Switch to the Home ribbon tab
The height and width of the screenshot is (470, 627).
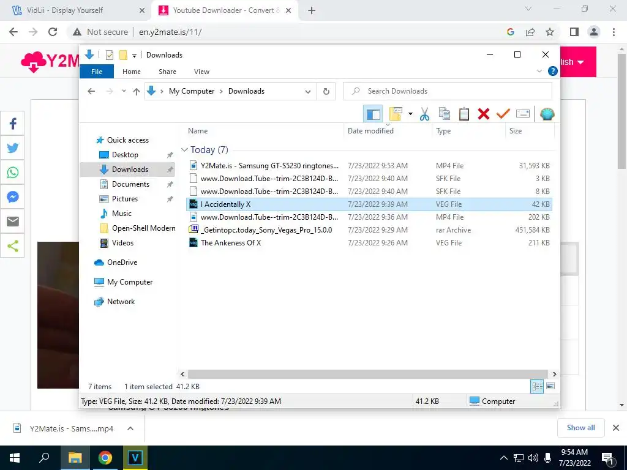point(132,72)
